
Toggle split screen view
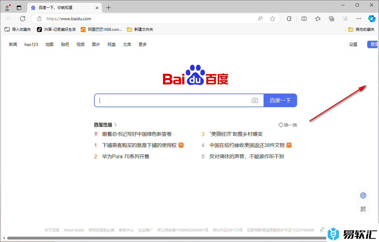click(304, 19)
